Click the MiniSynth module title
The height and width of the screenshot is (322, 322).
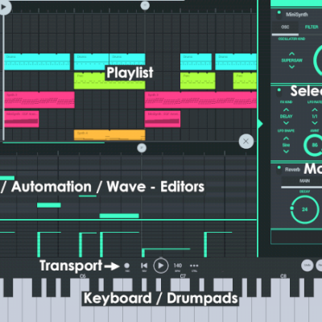pyautogui.click(x=297, y=14)
